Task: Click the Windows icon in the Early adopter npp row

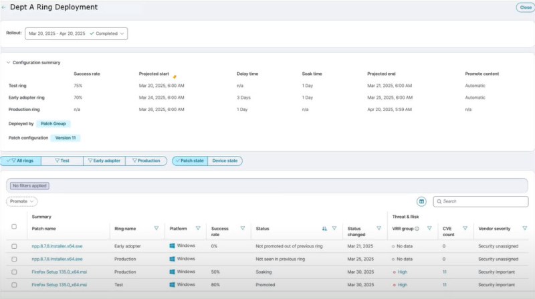Action: (172, 245)
